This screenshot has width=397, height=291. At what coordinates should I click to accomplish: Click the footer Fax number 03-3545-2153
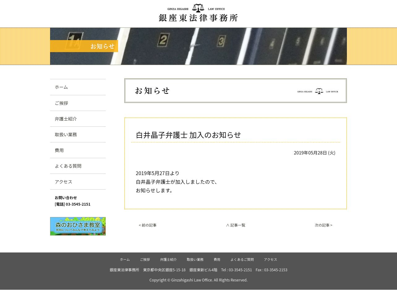276,270
